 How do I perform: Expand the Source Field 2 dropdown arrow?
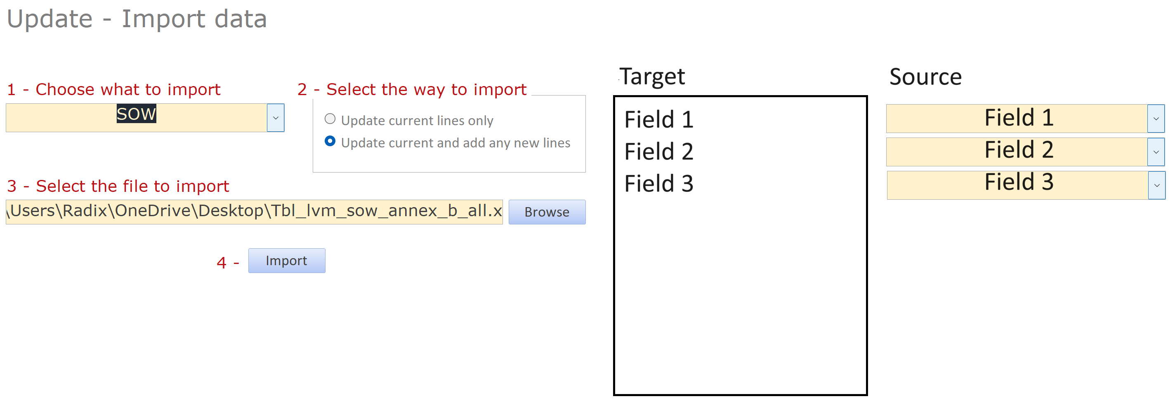pyautogui.click(x=1156, y=152)
